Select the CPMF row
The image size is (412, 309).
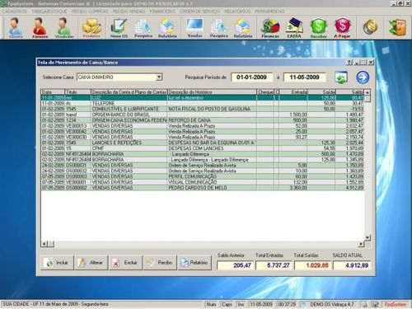tap(203, 148)
